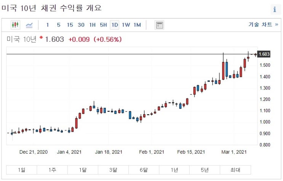Select the 5 minute interval
283x181 pixels.
pos(59,25)
